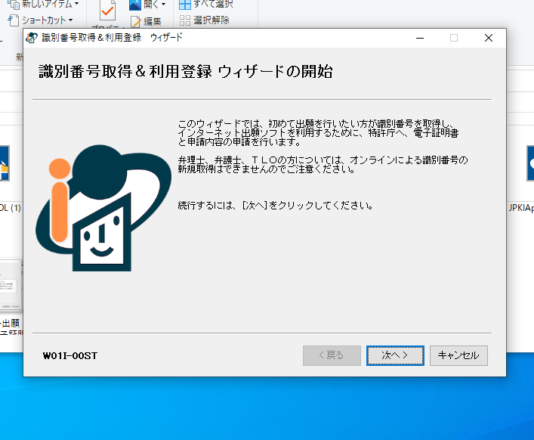This screenshot has width=534, height=440.
Task: Click the wizard mascot illustration
Action: pyautogui.click(x=103, y=208)
